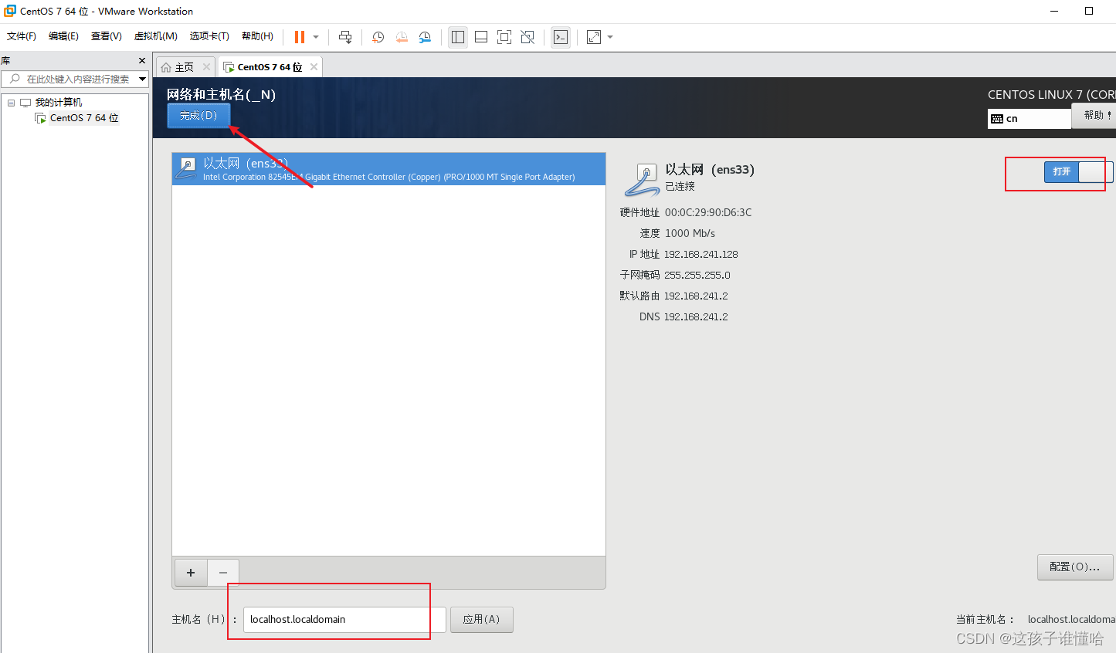Screen dimensions: 1116x653
Task: Send Ctrl+Alt+Del to the VM
Action: pos(345,37)
